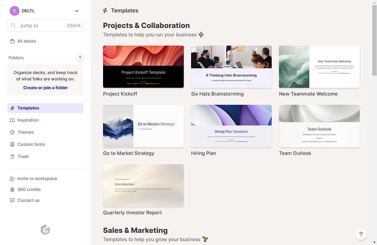Open the Inspiration section
Viewport: 377px width, 245px height.
click(x=28, y=120)
